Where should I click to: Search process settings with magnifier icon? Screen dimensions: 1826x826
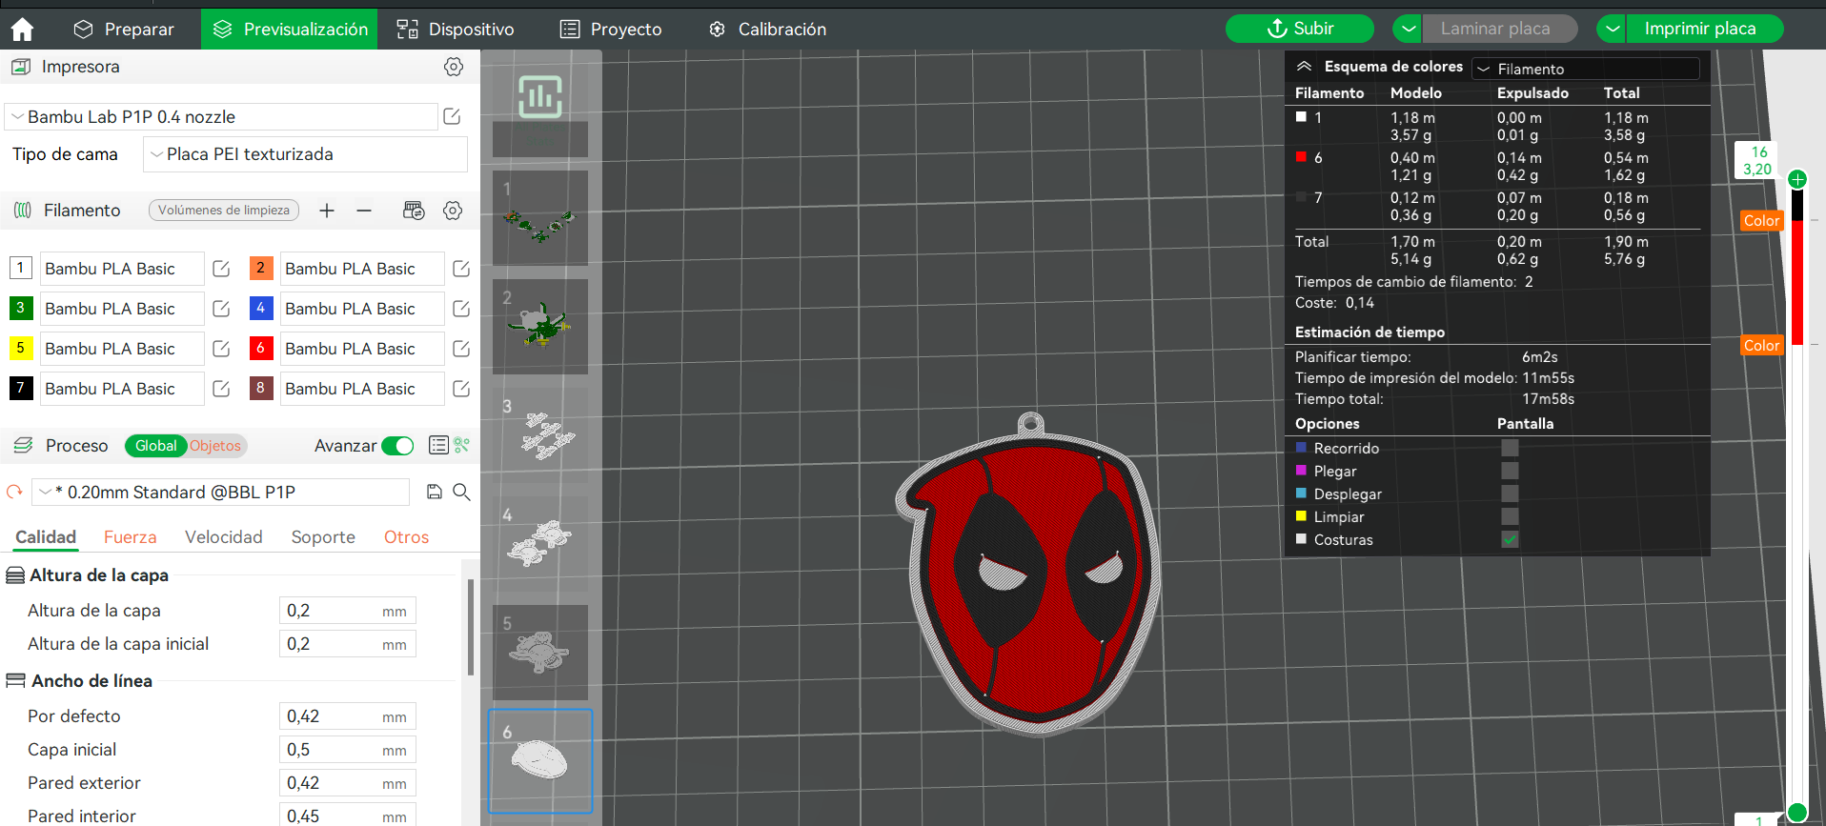(x=461, y=492)
